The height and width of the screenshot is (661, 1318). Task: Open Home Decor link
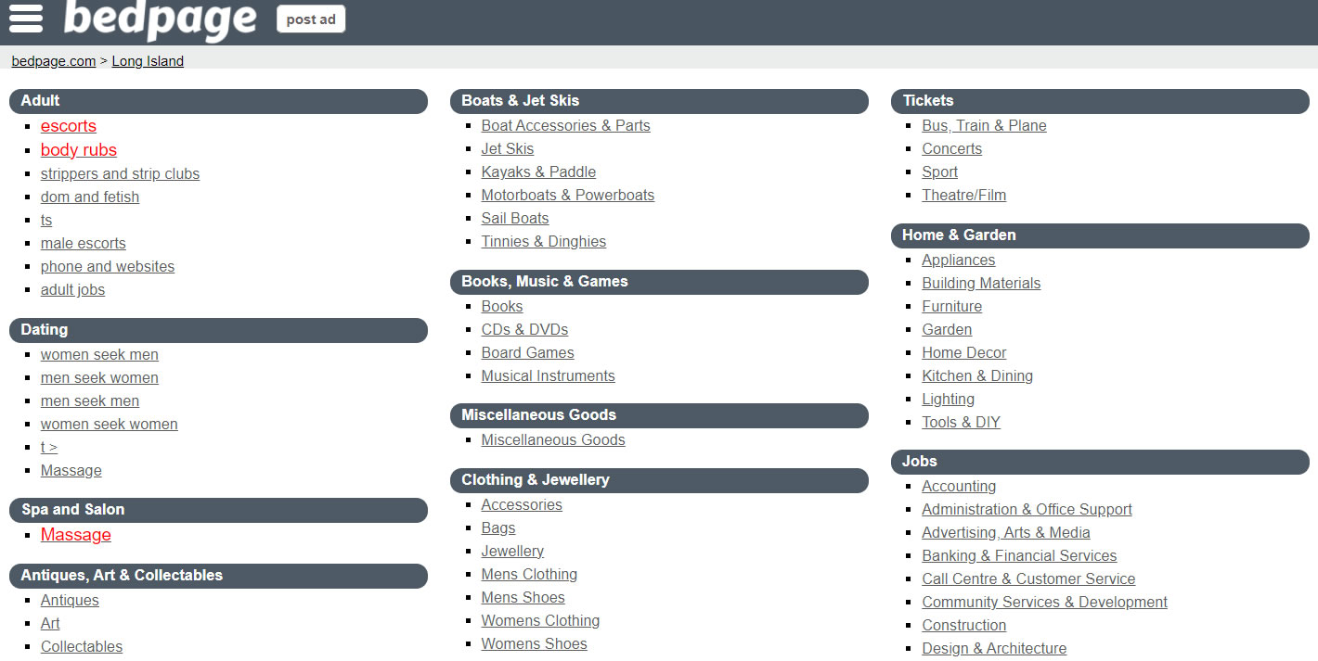point(963,352)
